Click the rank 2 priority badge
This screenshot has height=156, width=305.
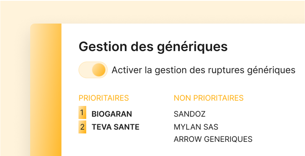(82, 127)
